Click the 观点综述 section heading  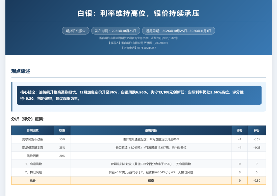point(21,71)
